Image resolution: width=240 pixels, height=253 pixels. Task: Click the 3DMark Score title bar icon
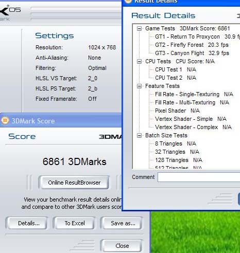point(5,120)
